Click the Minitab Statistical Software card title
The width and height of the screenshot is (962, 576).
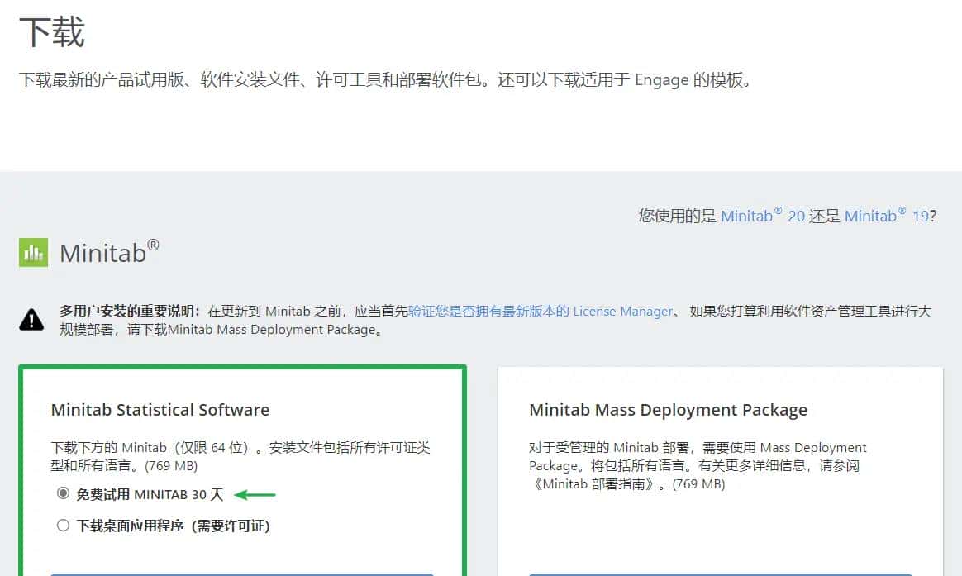coord(160,410)
